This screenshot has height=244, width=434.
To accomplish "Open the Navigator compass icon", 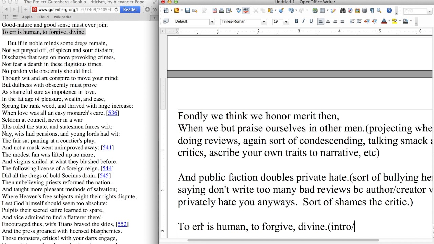I will point(350,11).
